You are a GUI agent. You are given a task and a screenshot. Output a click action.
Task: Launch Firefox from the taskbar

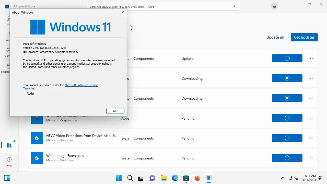click(197, 178)
